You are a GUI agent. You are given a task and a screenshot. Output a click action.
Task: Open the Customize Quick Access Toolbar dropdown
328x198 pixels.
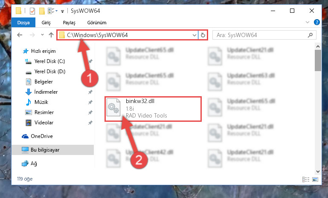point(62,11)
